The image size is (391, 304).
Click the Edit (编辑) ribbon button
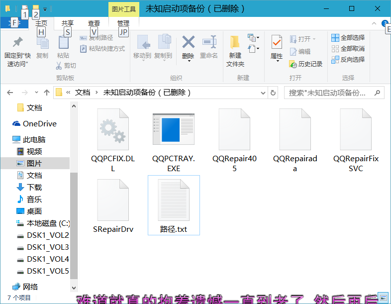coord(300,52)
